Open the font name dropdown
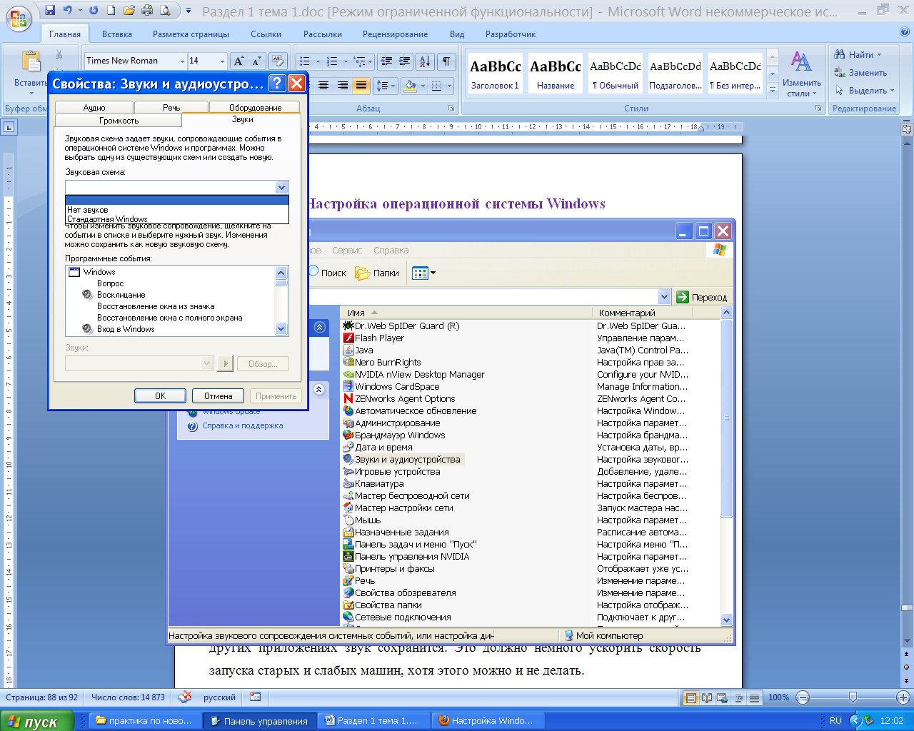This screenshot has width=914, height=731. pos(181,61)
